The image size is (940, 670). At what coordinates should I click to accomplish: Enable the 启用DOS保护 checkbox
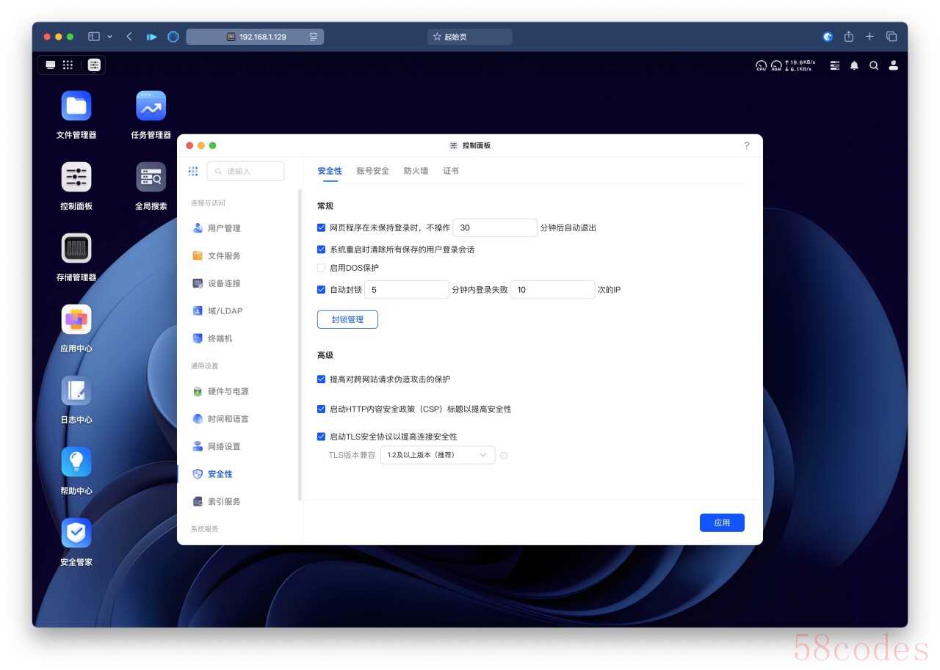coord(321,268)
